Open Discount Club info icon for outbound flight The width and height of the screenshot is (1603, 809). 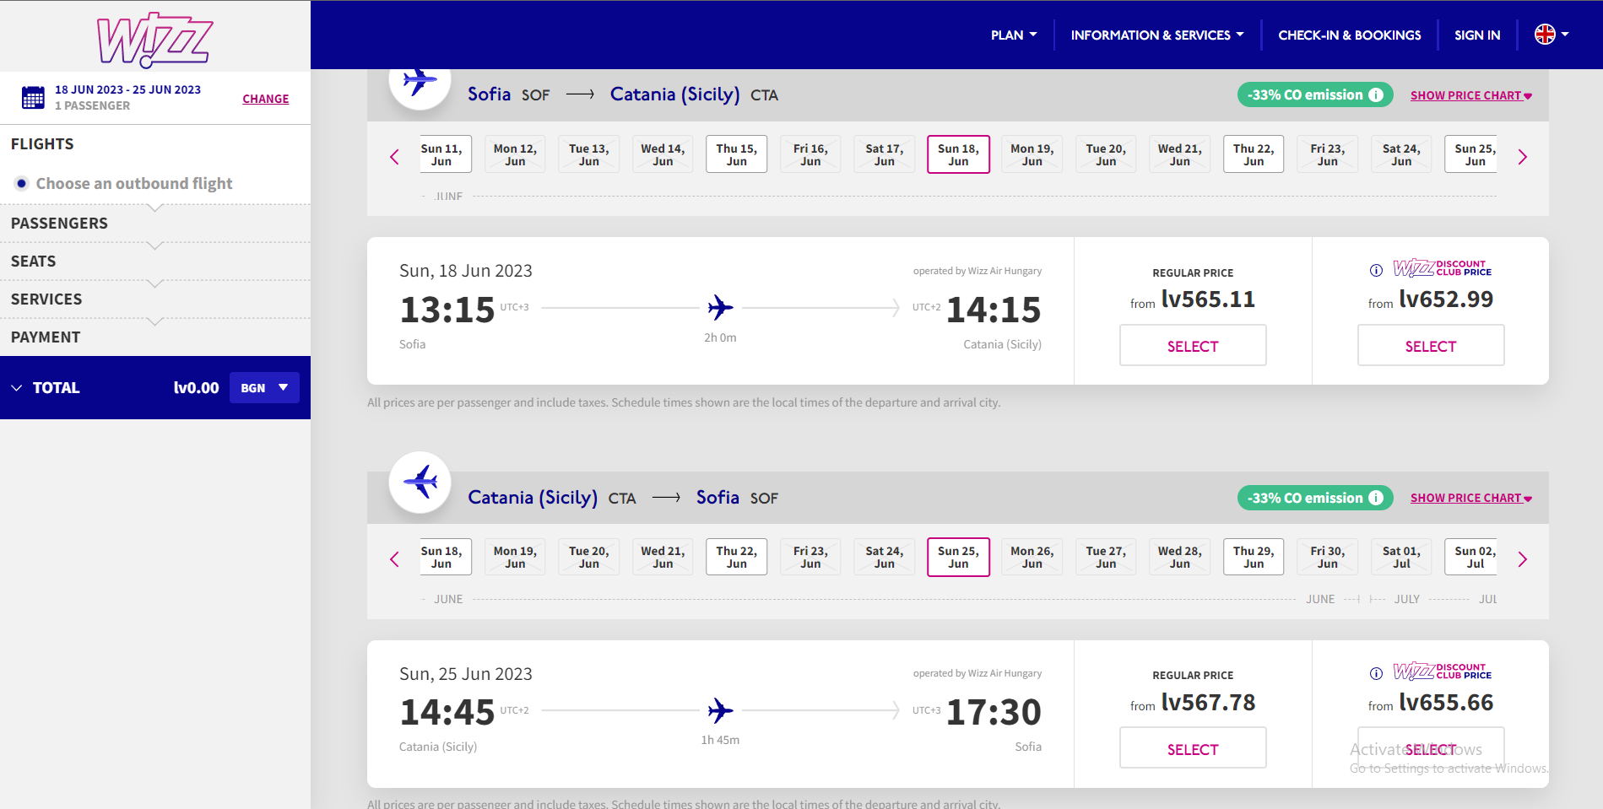(x=1376, y=270)
